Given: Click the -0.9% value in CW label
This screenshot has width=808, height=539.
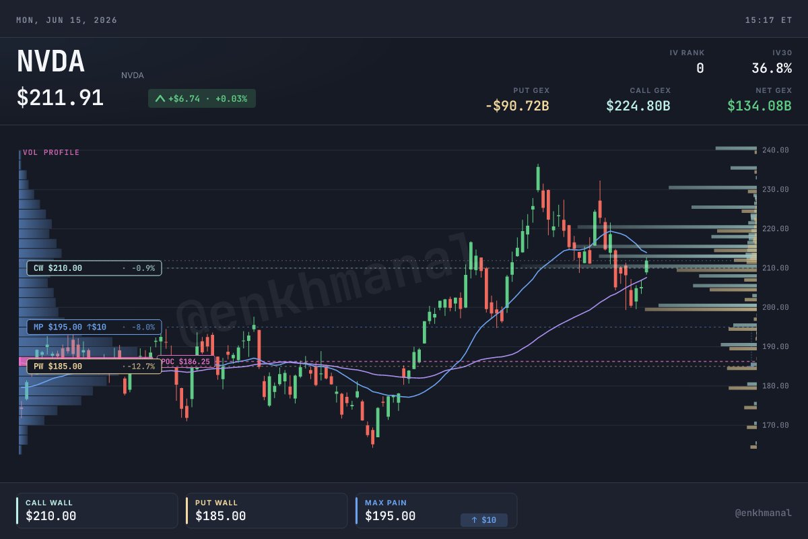Looking at the screenshot, I should pyautogui.click(x=144, y=268).
